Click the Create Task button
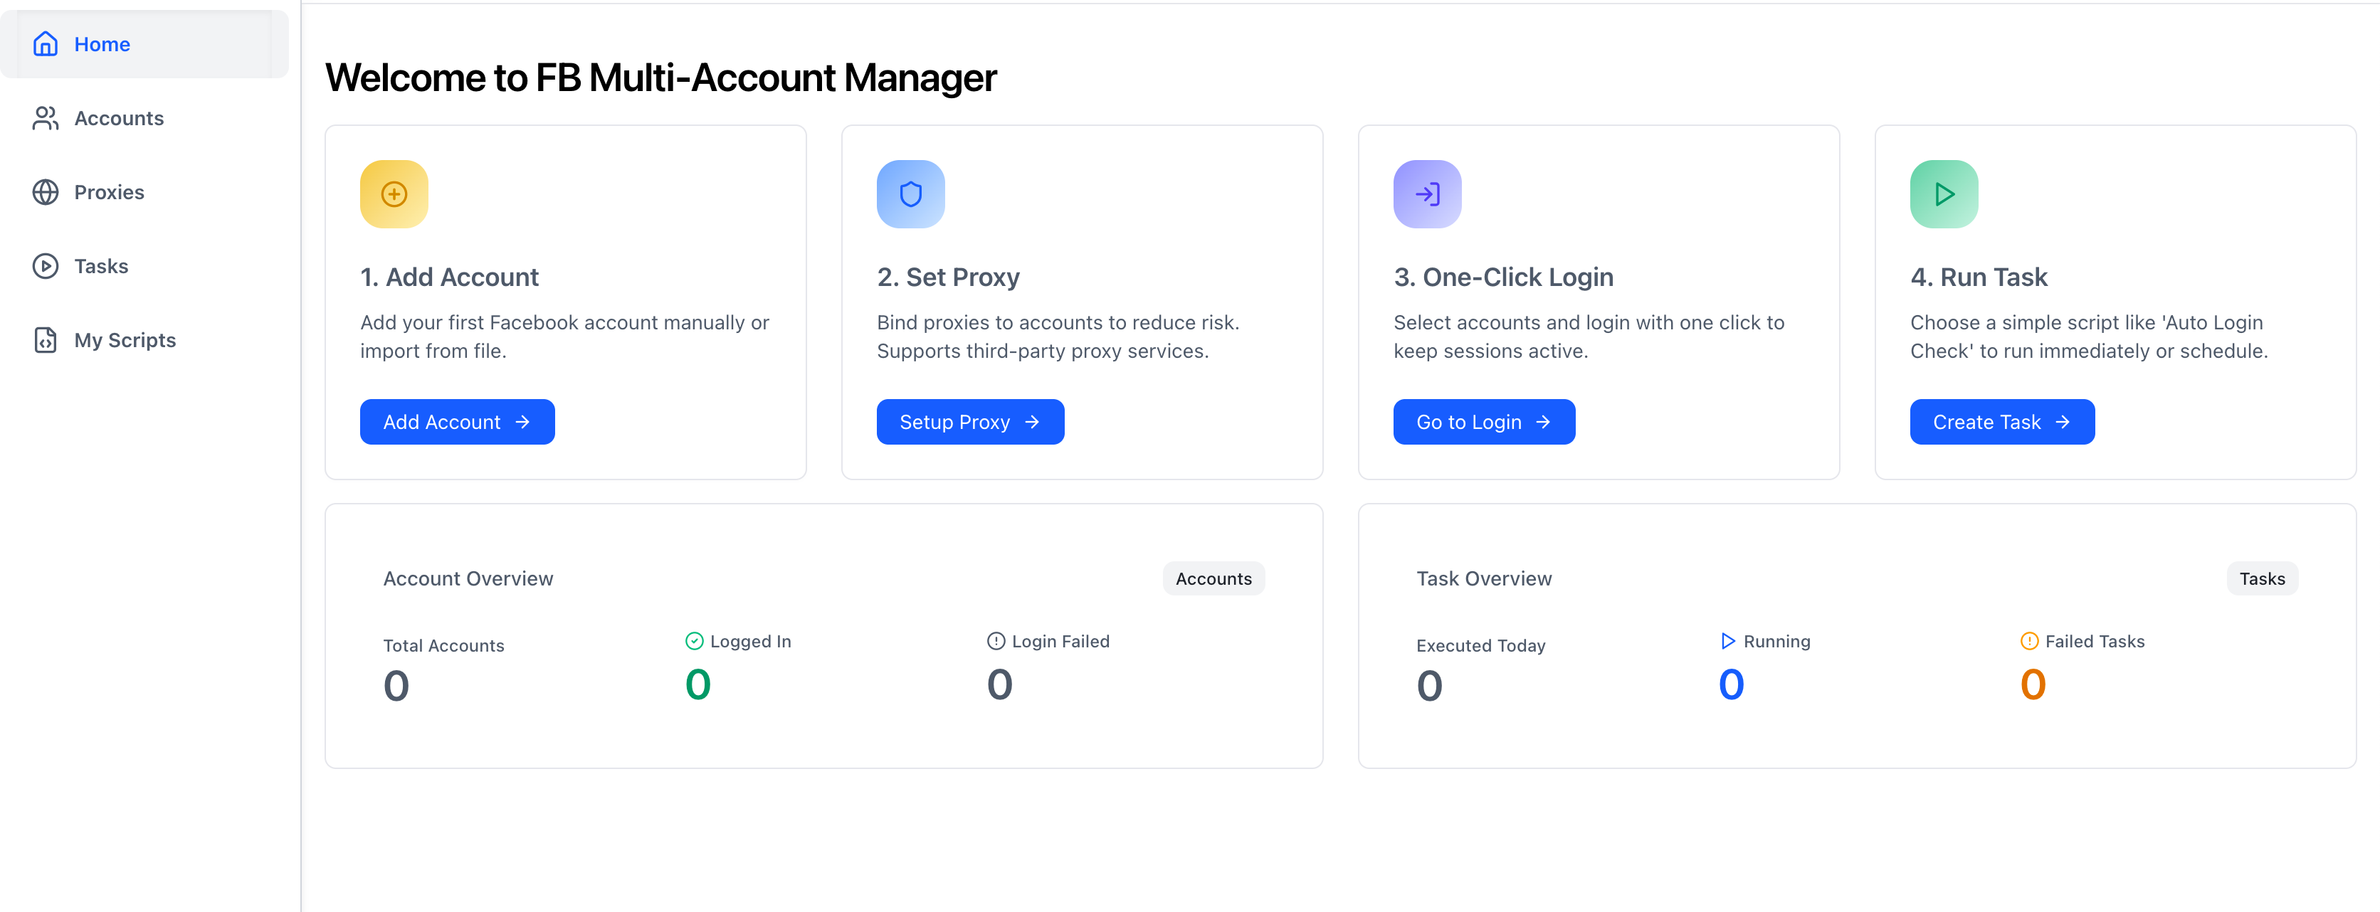This screenshot has height=912, width=2380. pos(2001,422)
